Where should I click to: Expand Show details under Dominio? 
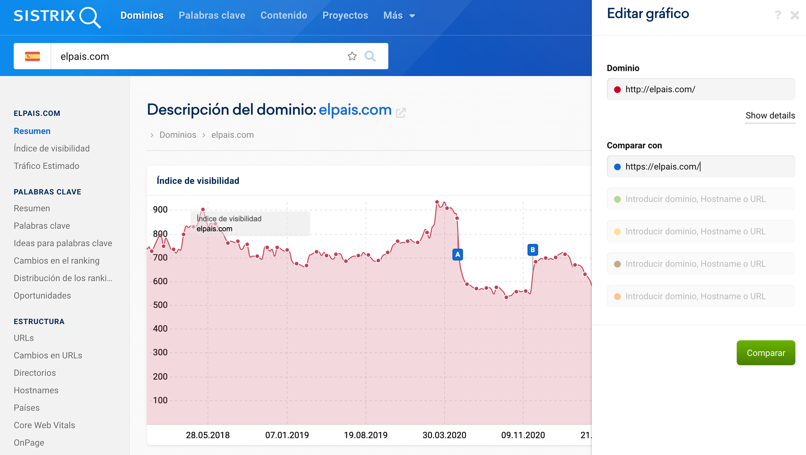point(770,116)
